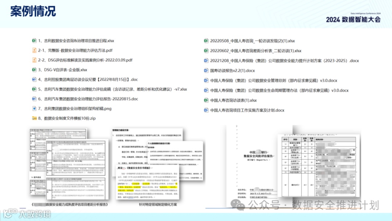Open file 中国人寿咨询访谈表(1).xlsx

233,100
